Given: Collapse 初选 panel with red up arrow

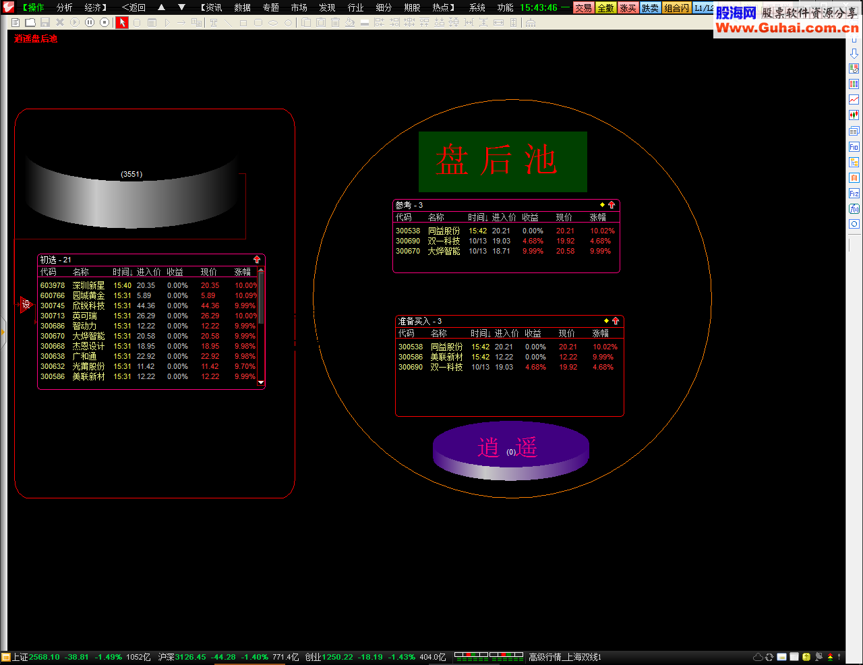Looking at the screenshot, I should pyautogui.click(x=257, y=260).
